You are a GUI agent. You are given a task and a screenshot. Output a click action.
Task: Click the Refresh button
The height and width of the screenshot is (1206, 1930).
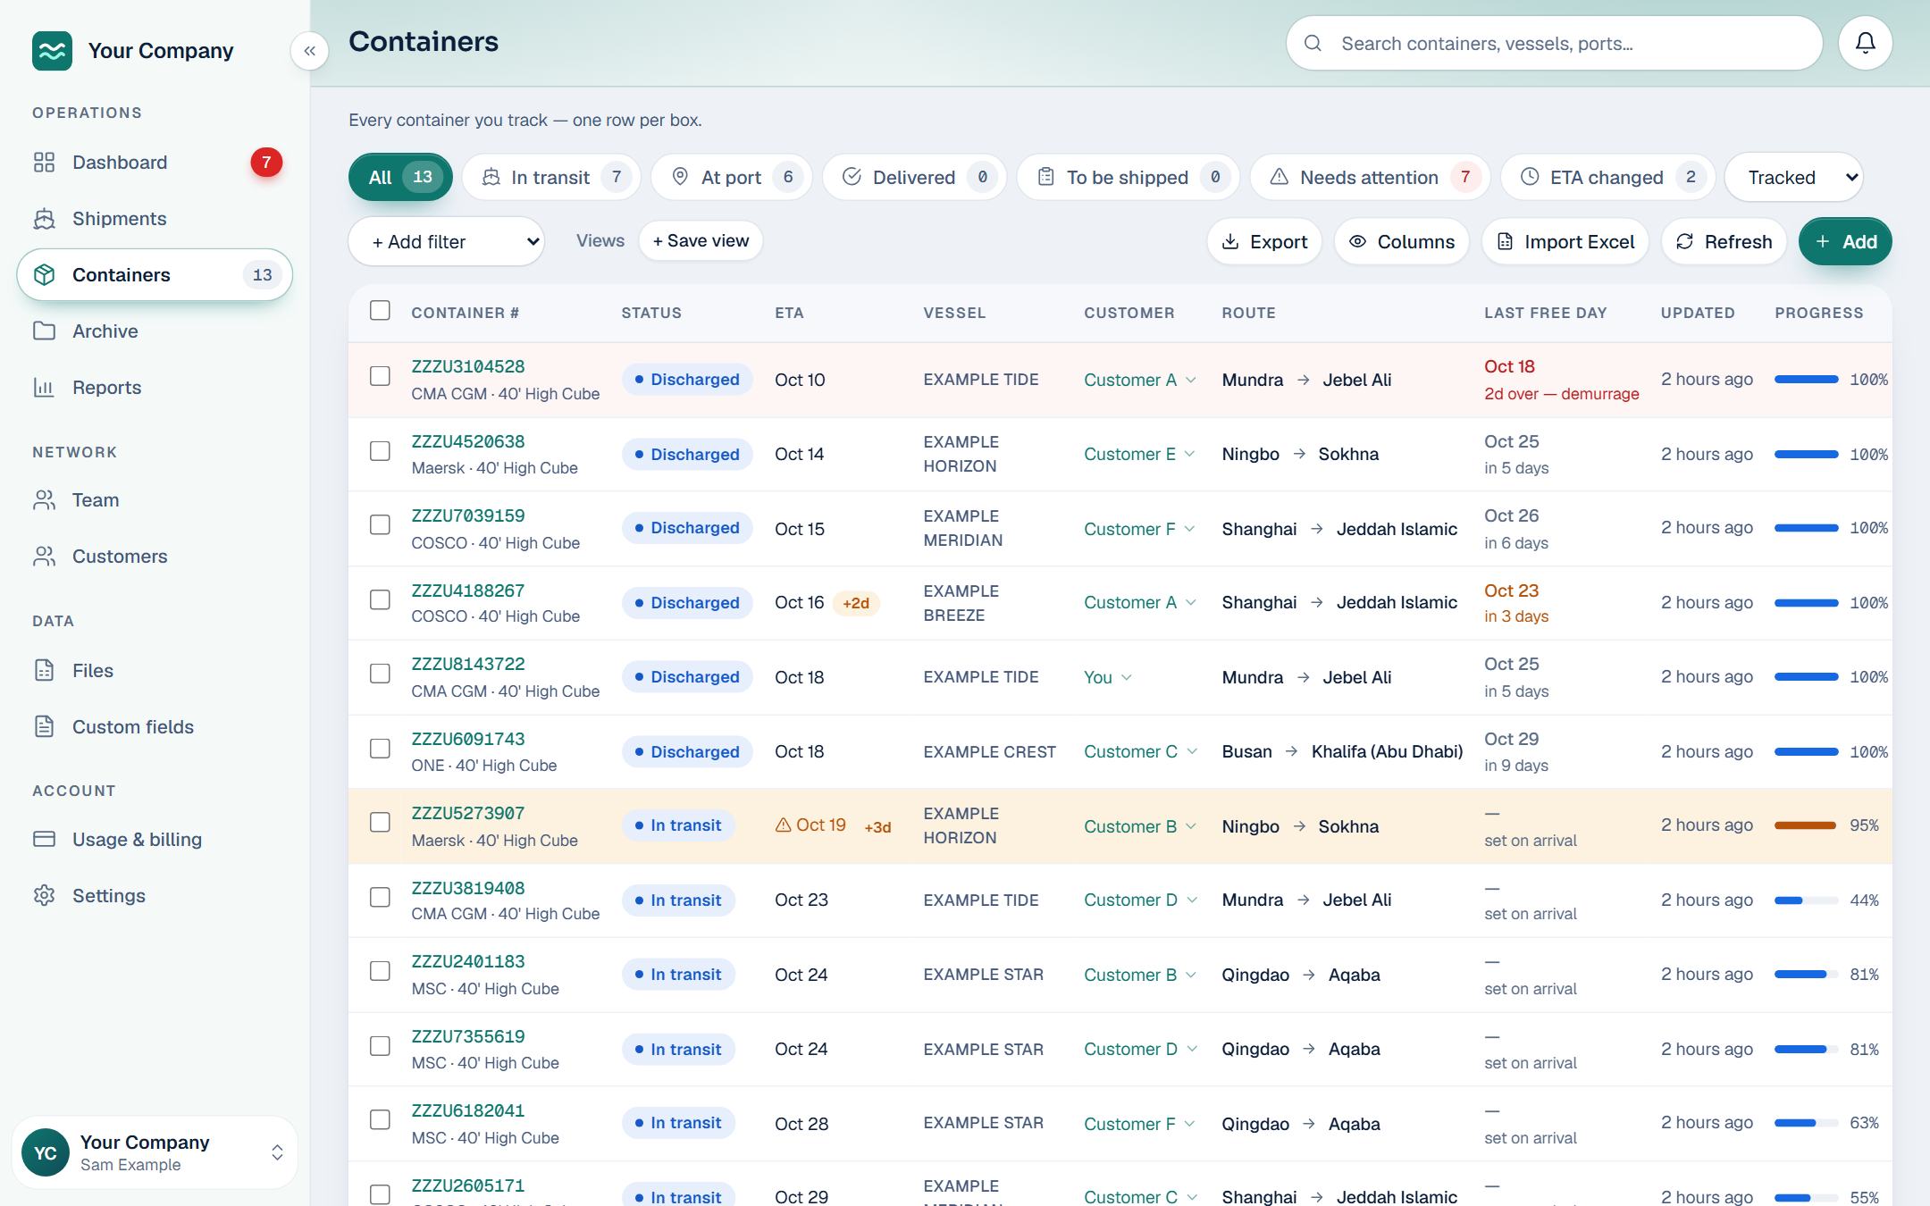pyautogui.click(x=1724, y=242)
